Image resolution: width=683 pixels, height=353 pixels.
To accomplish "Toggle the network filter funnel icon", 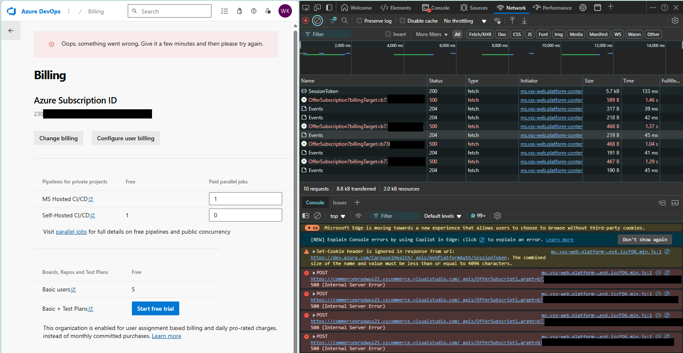I will [333, 21].
